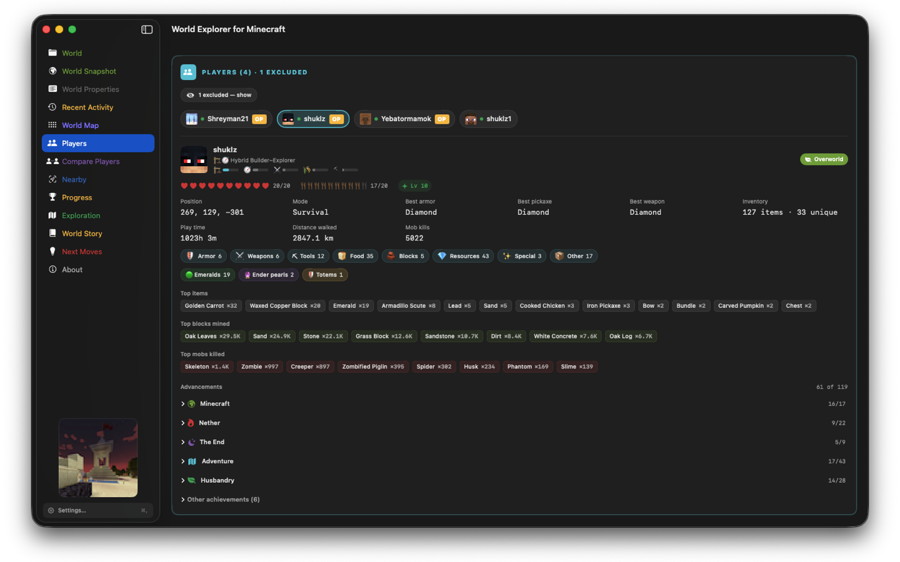
Task: Toggle the sidebar panel icon
Action: click(x=147, y=29)
